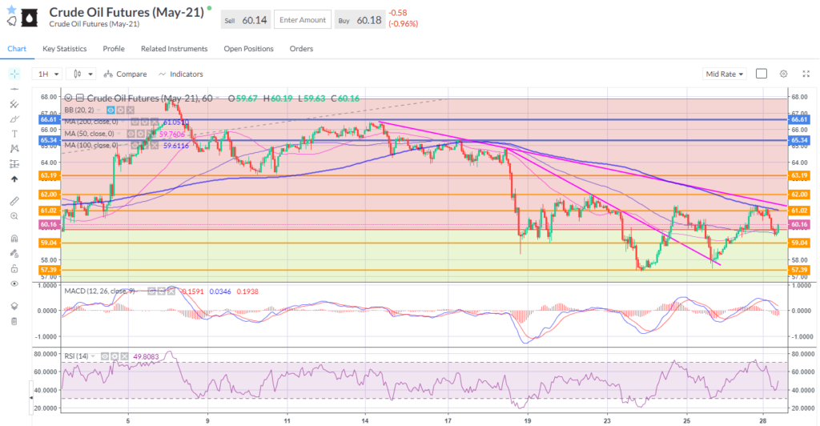Click the zoom in magnifier tool
The height and width of the screenshot is (426, 820).
pos(14,216)
